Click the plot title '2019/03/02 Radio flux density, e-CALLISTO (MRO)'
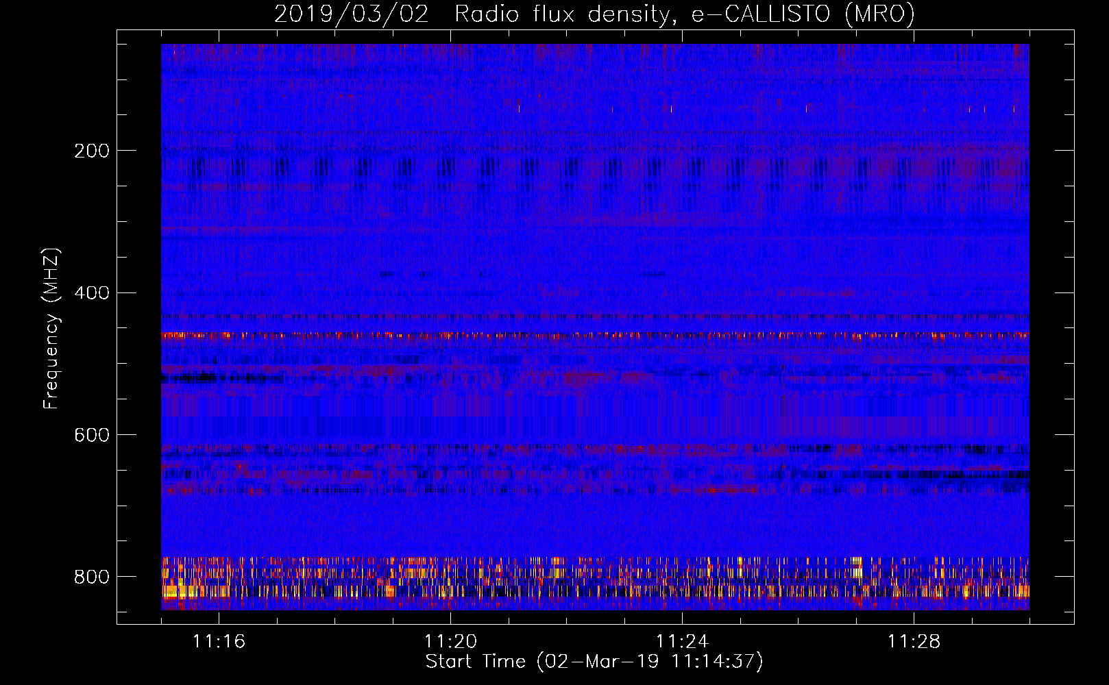Image resolution: width=1109 pixels, height=685 pixels. (x=594, y=14)
